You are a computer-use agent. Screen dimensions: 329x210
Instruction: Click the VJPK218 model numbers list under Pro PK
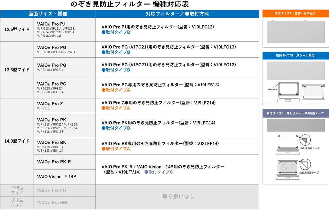point(58,128)
